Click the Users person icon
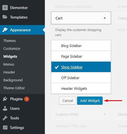Screen dimensions: 127x134 5,108
